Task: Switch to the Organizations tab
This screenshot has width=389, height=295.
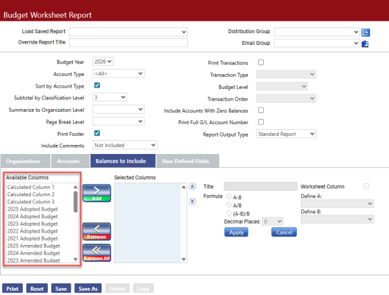Action: 24,160
